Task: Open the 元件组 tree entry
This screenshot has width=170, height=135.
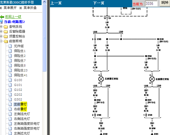Action: tap(19, 46)
